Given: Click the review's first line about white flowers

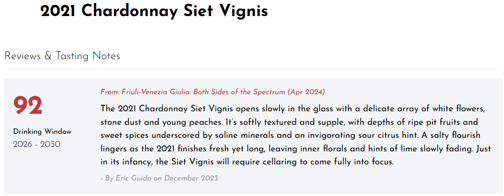Looking at the screenshot, I should click(x=292, y=108).
